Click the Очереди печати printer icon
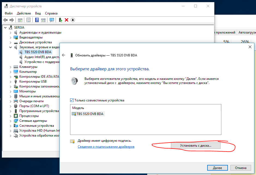Screen dimensions: 256x175 (x=16, y=101)
